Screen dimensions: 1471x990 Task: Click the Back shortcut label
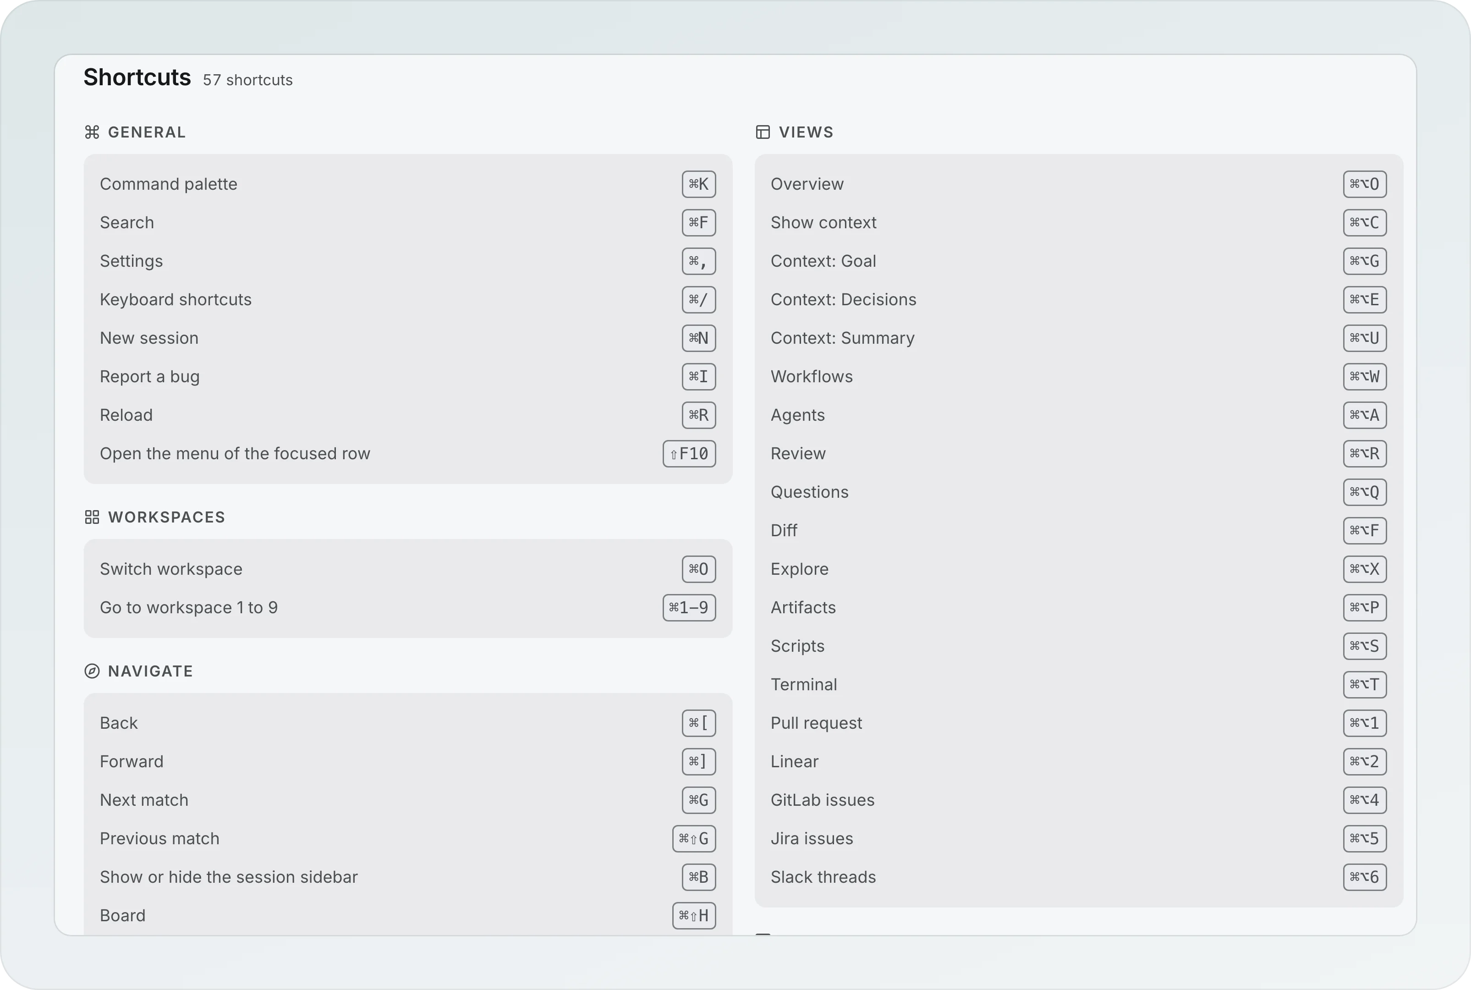(119, 723)
